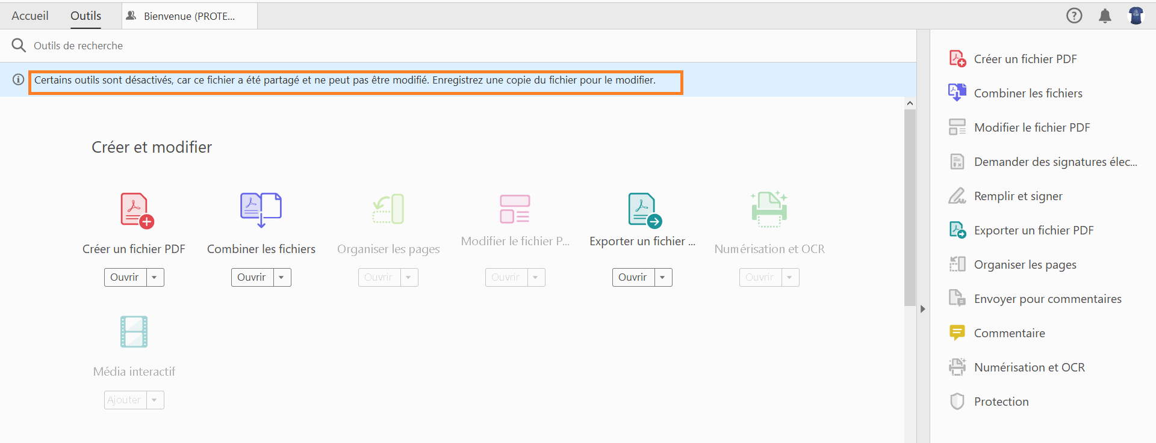The width and height of the screenshot is (1156, 443).
Task: Click the yellow Commentaire speech bubble icon
Action: click(957, 332)
